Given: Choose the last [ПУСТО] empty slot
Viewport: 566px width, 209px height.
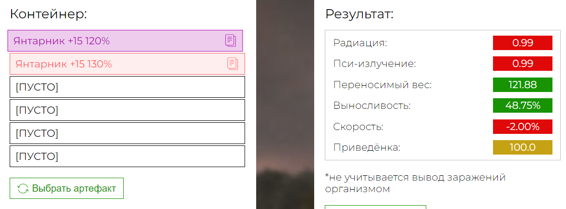Looking at the screenshot, I should [x=128, y=156].
